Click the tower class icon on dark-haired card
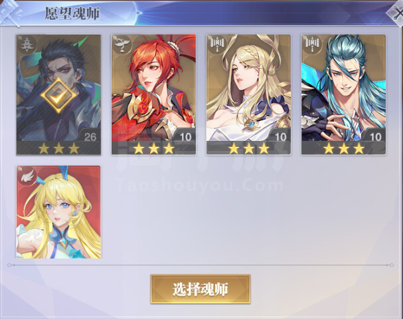Image resolution: width=403 pixels, height=319 pixels. [x=26, y=45]
